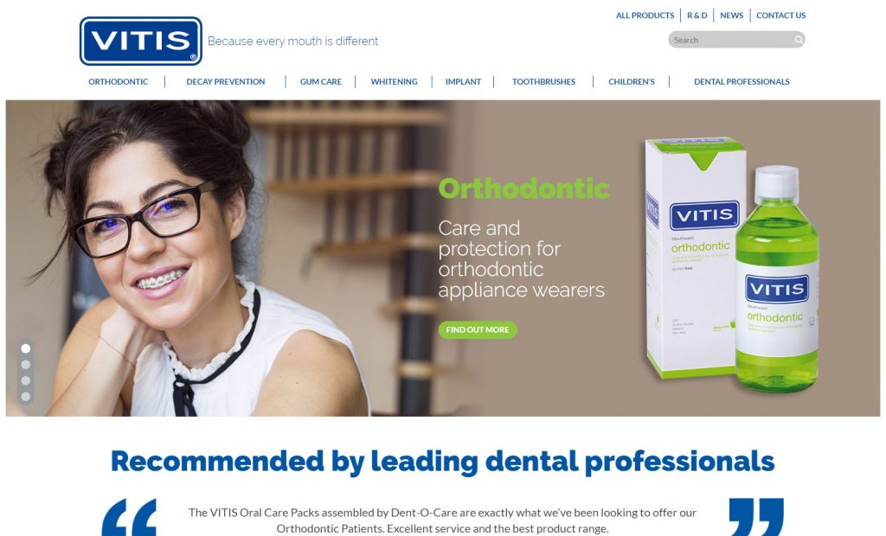Go to the News page
Image resolution: width=886 pixels, height=536 pixels.
[731, 16]
